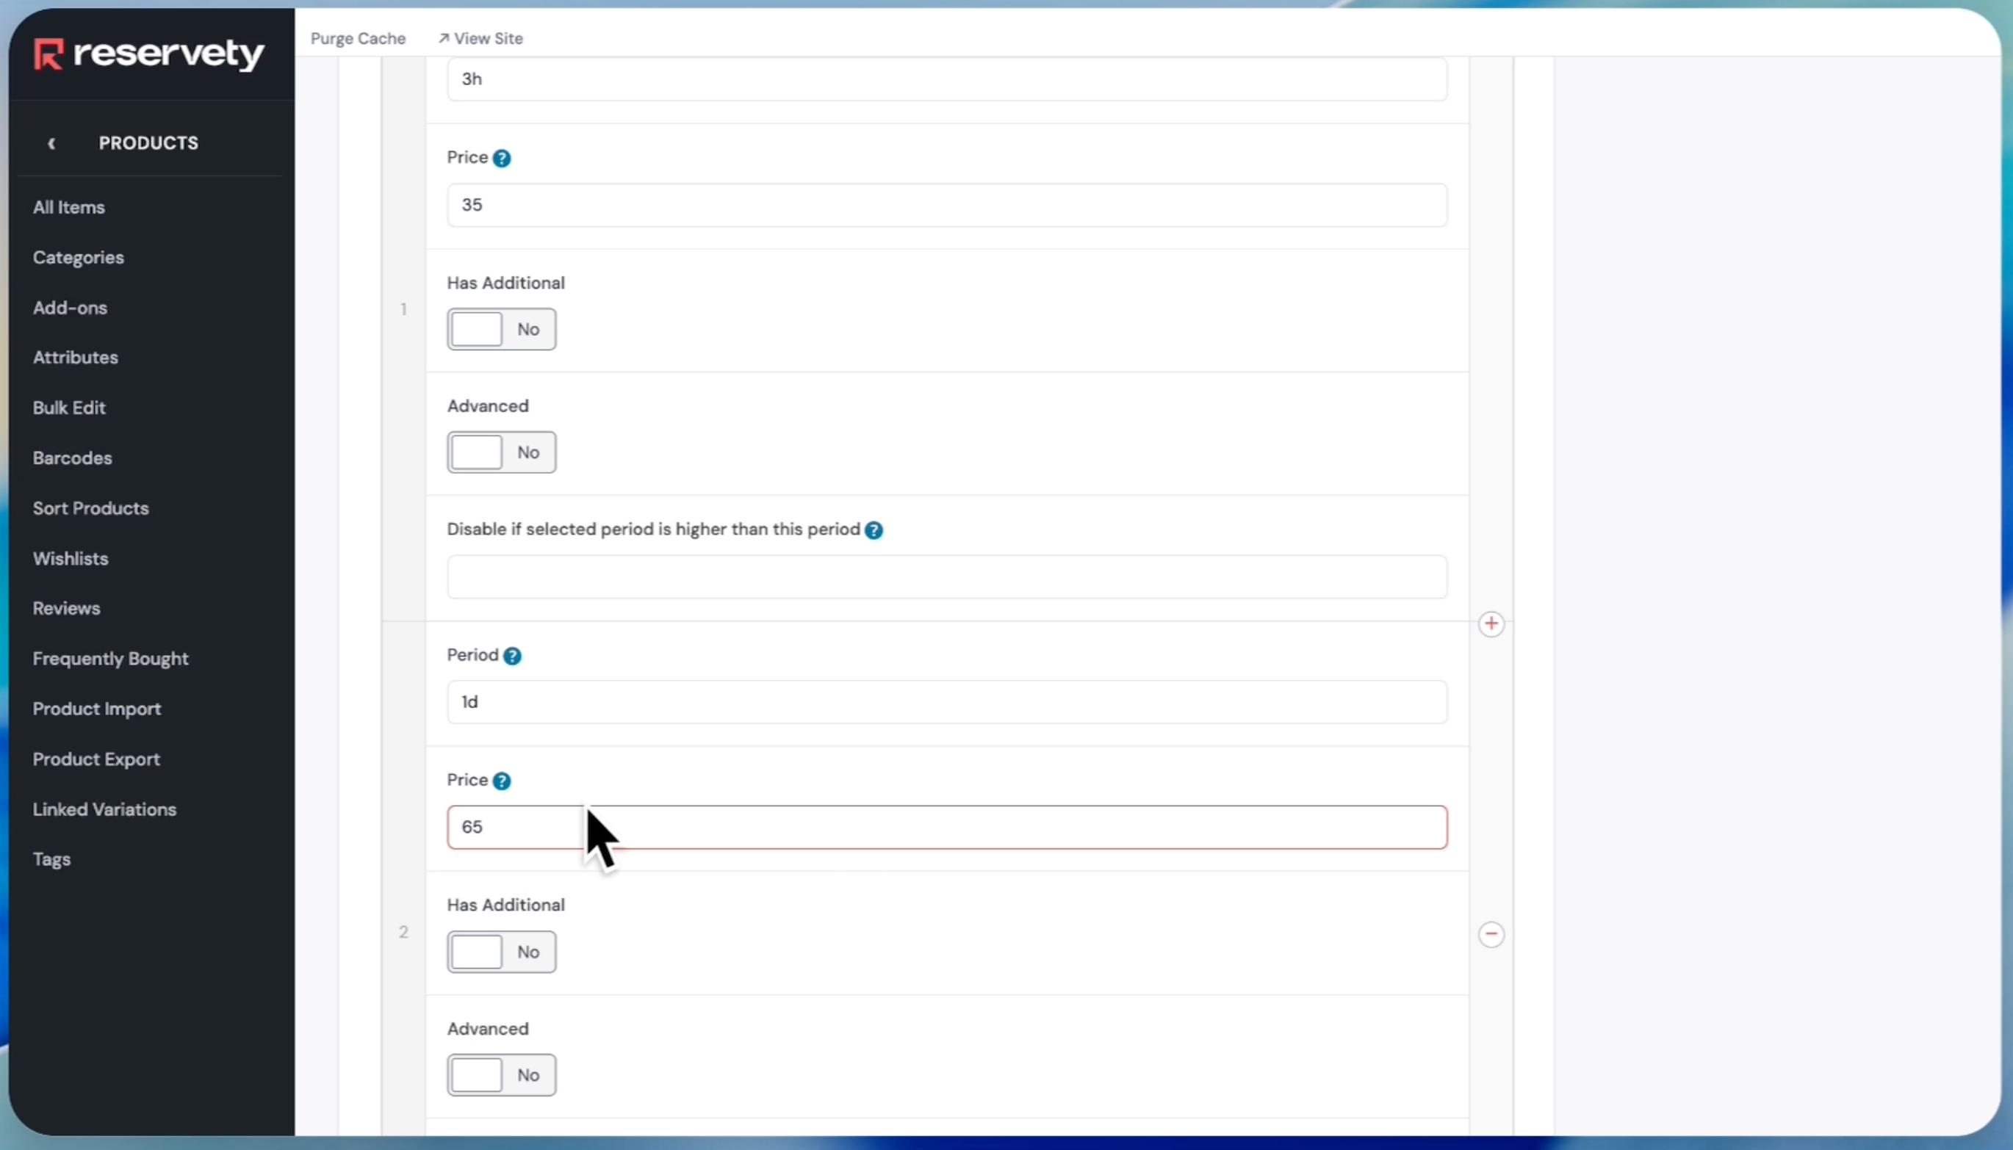
Task: Remove row 2 with minus icon
Action: (x=1491, y=934)
